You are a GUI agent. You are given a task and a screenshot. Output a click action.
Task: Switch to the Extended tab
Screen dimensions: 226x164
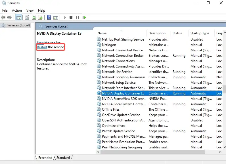tap(45, 158)
